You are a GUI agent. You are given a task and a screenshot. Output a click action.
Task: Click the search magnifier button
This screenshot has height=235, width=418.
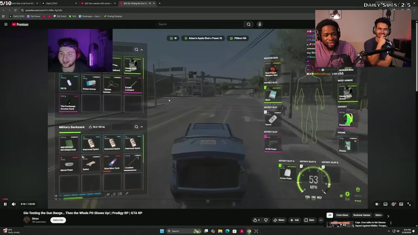click(249, 24)
